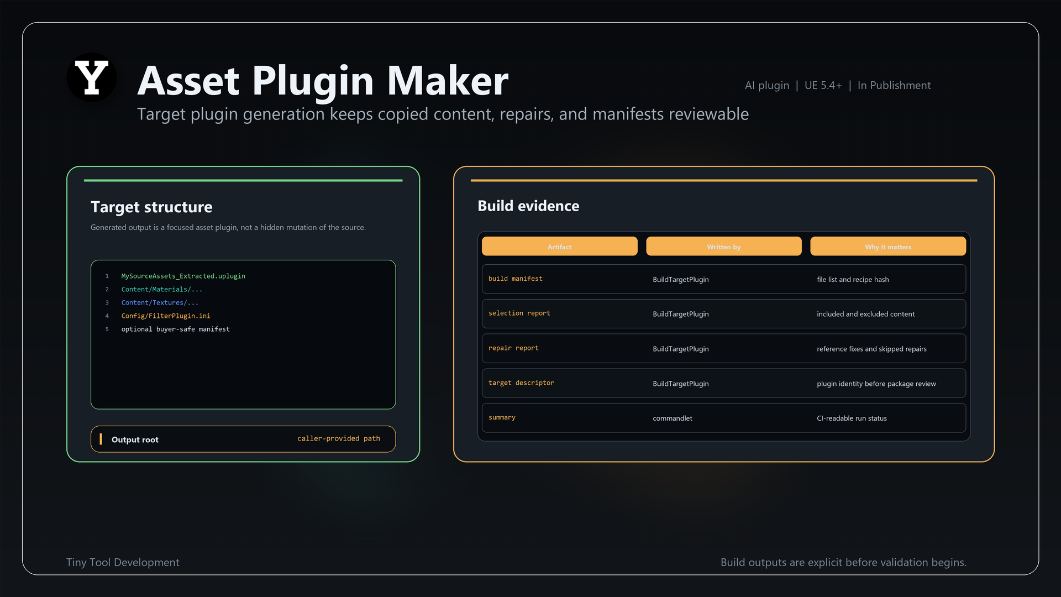
Task: Select the summary artifact cell
Action: (502, 417)
